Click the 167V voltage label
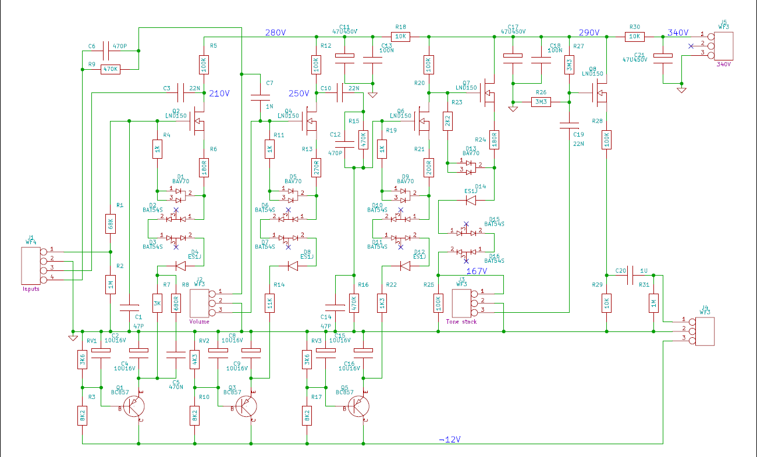Image resolution: width=757 pixels, height=457 pixels. (x=477, y=271)
